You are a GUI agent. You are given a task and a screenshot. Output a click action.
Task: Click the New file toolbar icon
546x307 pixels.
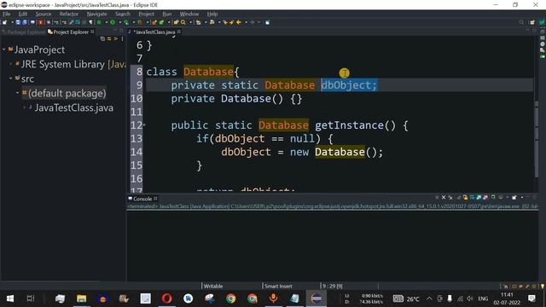4,22
